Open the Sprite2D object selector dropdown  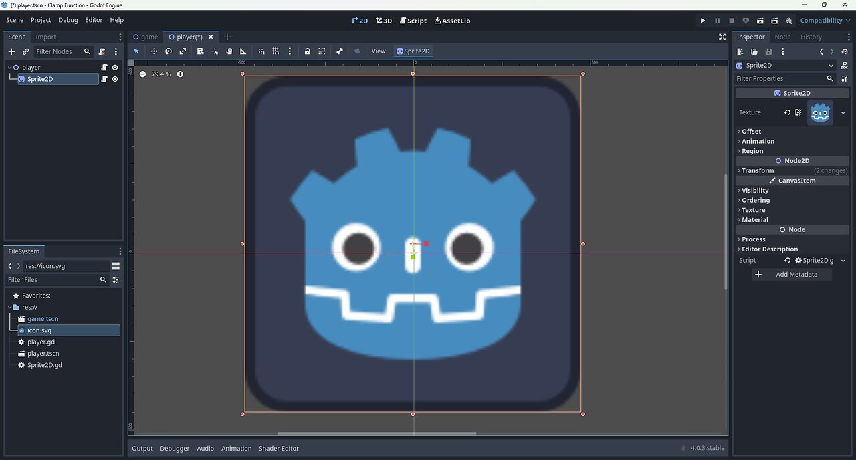pyautogui.click(x=785, y=66)
